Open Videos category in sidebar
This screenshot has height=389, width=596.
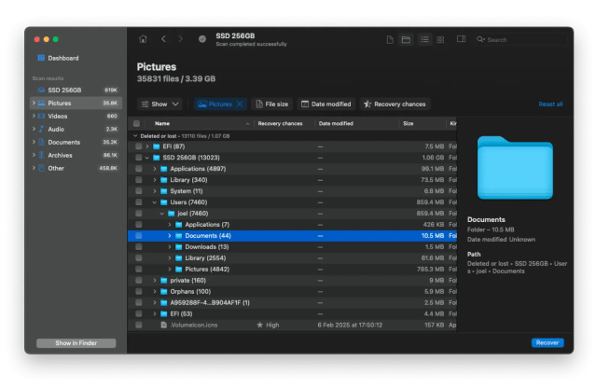tap(76, 116)
